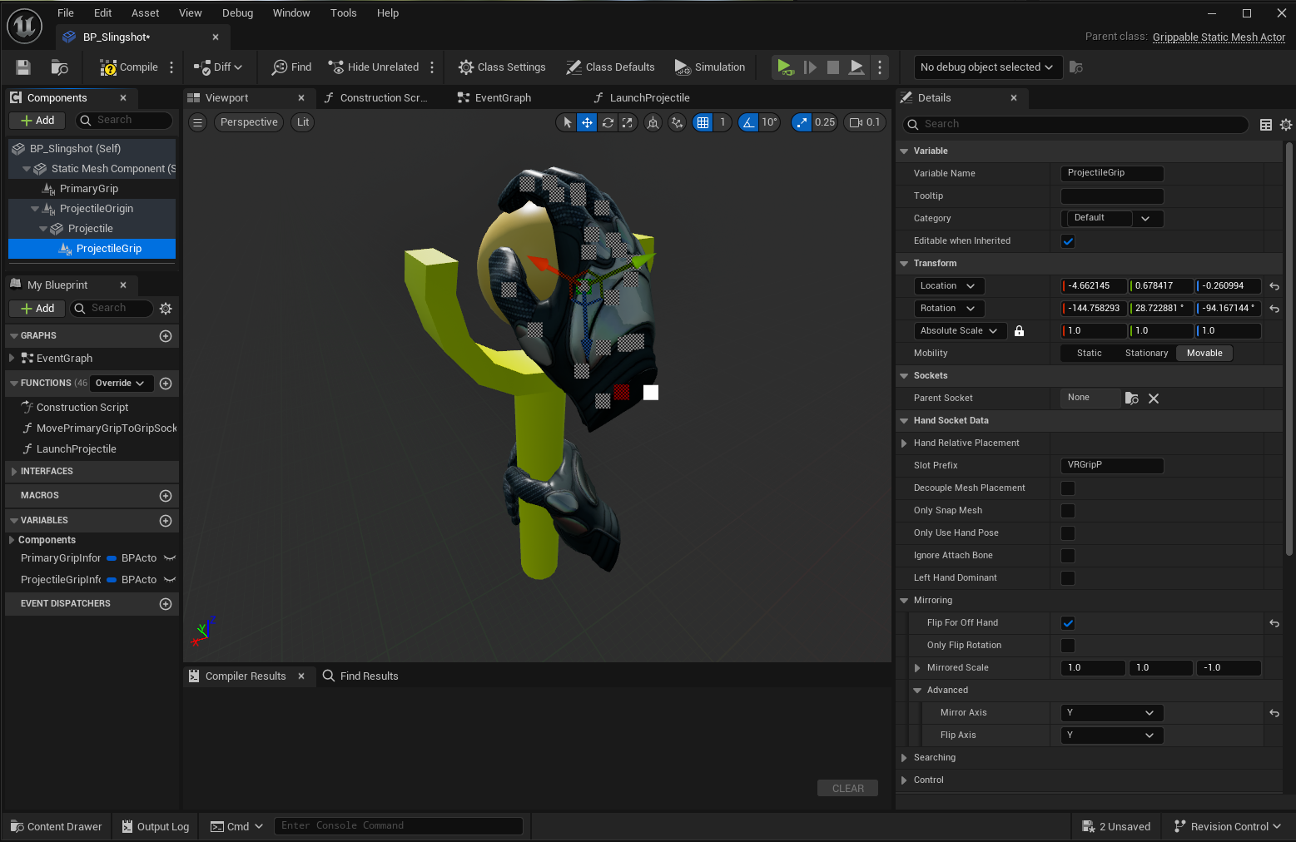Switch to the EventGraph tab
Screen dimensions: 1296x842
click(502, 98)
